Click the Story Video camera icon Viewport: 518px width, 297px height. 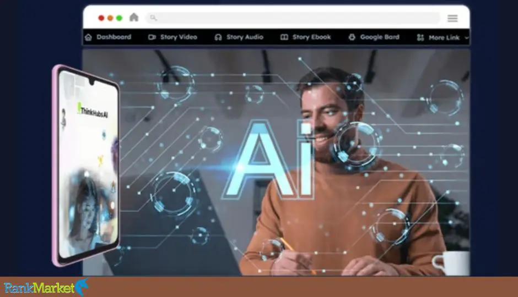pyautogui.click(x=152, y=37)
